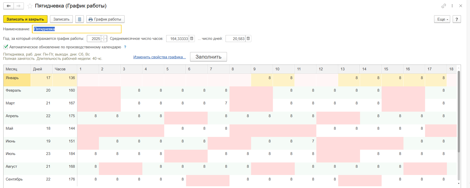The height and width of the screenshot is (188, 470).
Task: Open the vertical three-dot options menu
Action: pyautogui.click(x=452, y=6)
